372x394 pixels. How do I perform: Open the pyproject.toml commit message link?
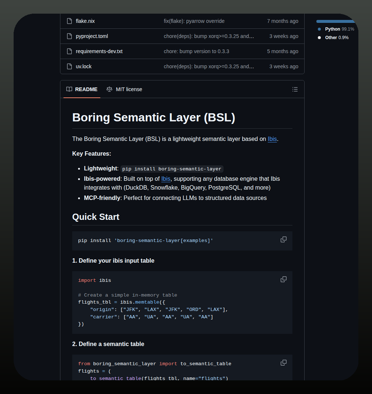coord(209,36)
